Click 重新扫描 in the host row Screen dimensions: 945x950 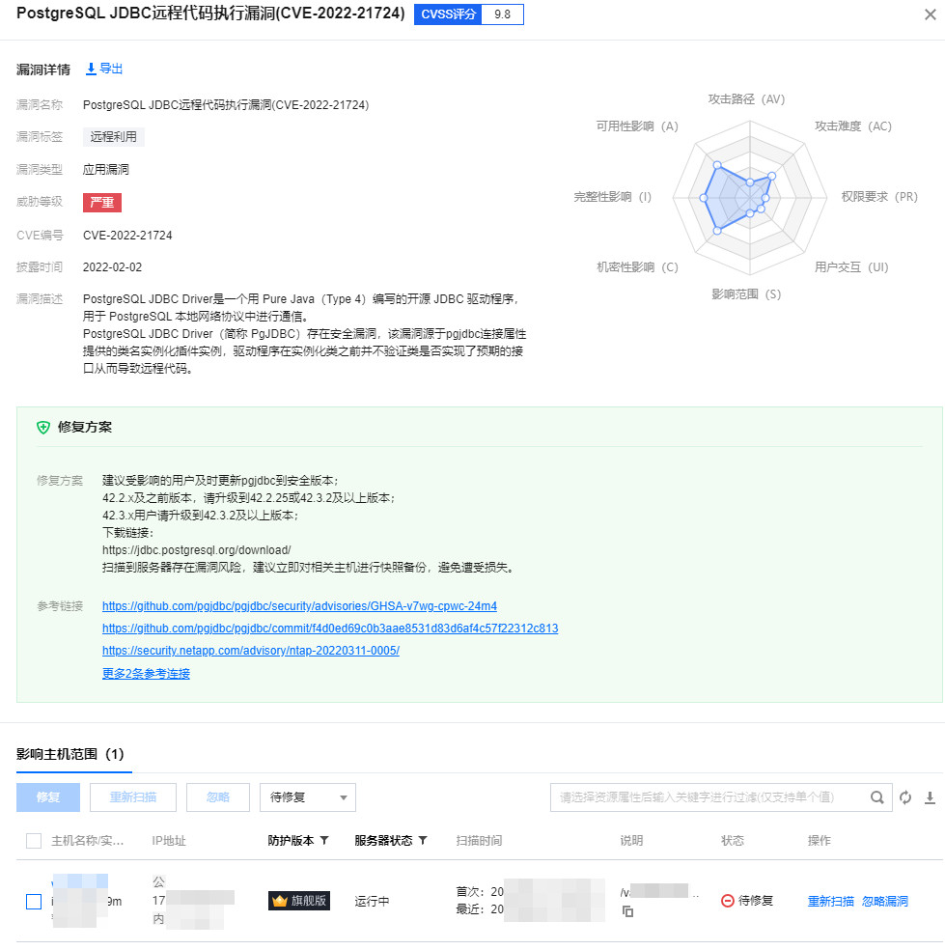point(830,901)
